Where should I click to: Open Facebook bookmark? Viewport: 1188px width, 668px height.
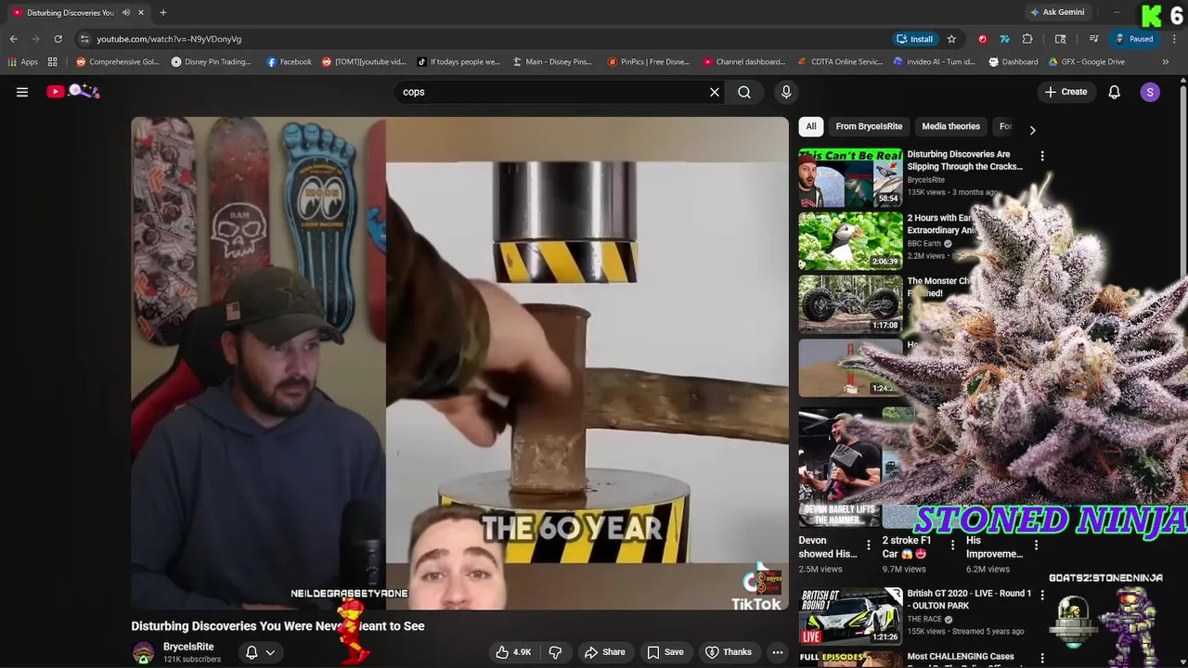289,62
